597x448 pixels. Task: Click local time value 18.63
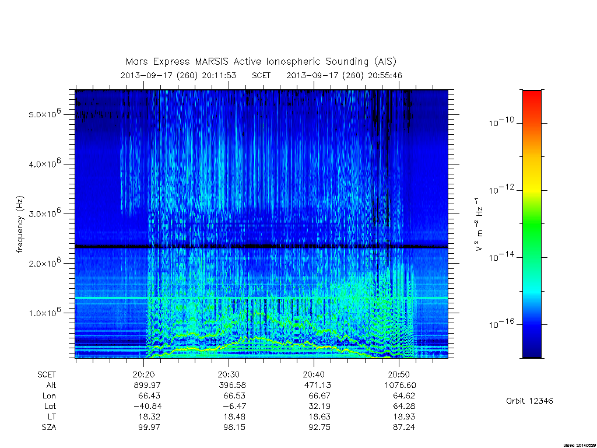click(x=319, y=416)
